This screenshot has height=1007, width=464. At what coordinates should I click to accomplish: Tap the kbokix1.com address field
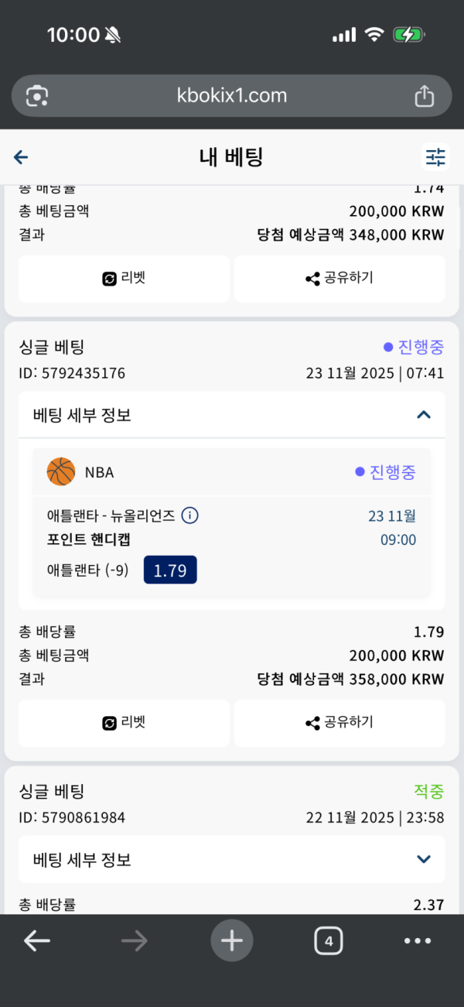pyautogui.click(x=231, y=96)
